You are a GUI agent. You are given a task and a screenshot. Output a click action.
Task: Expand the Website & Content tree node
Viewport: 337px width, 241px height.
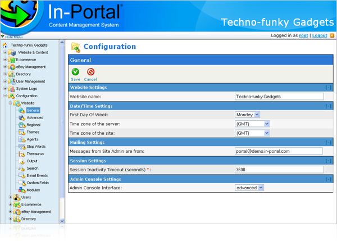coord(5,52)
